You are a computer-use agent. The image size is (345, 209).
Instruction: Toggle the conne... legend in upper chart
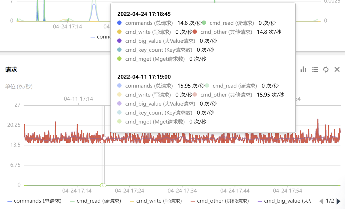(101, 37)
